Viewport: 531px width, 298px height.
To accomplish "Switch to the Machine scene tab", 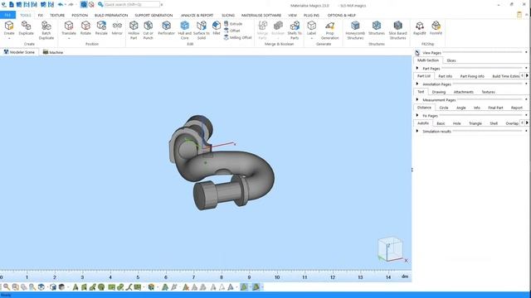I will pyautogui.click(x=53, y=52).
